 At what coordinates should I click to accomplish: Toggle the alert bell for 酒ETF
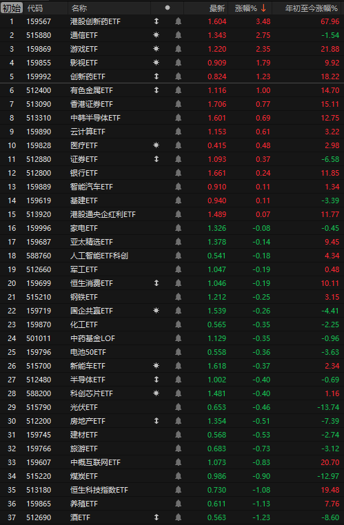(x=178, y=517)
